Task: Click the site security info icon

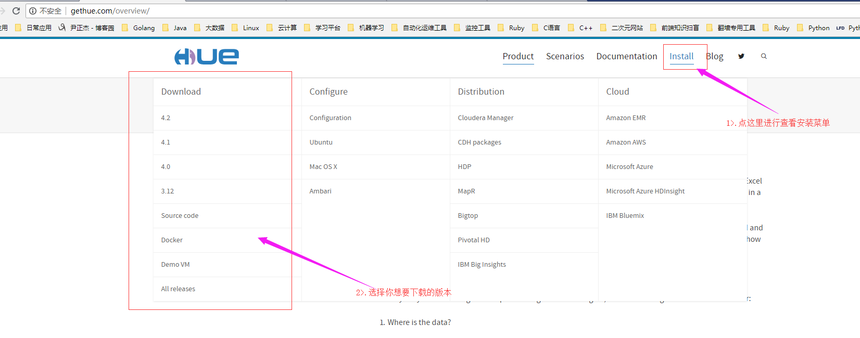Action: [x=33, y=11]
